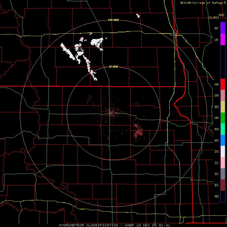Click the "100 NMI" range ring label
This screenshot has height=227, width=227.
pos(113,20)
